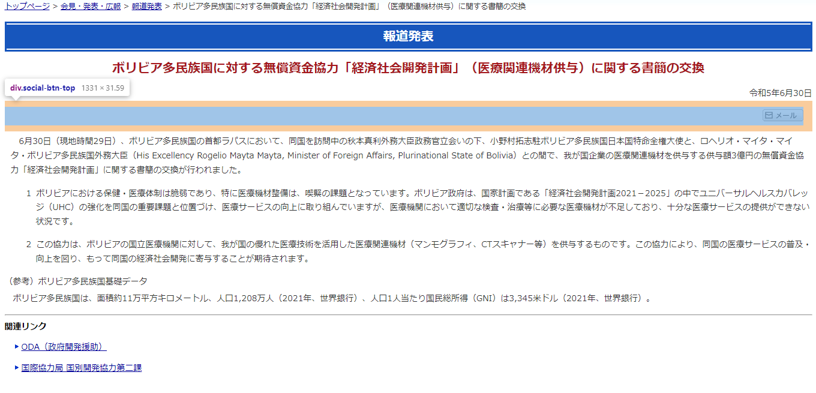The image size is (816, 393).
Task: Click the div.social-btn-top inspector tooltip
Action: pyautogui.click(x=67, y=87)
